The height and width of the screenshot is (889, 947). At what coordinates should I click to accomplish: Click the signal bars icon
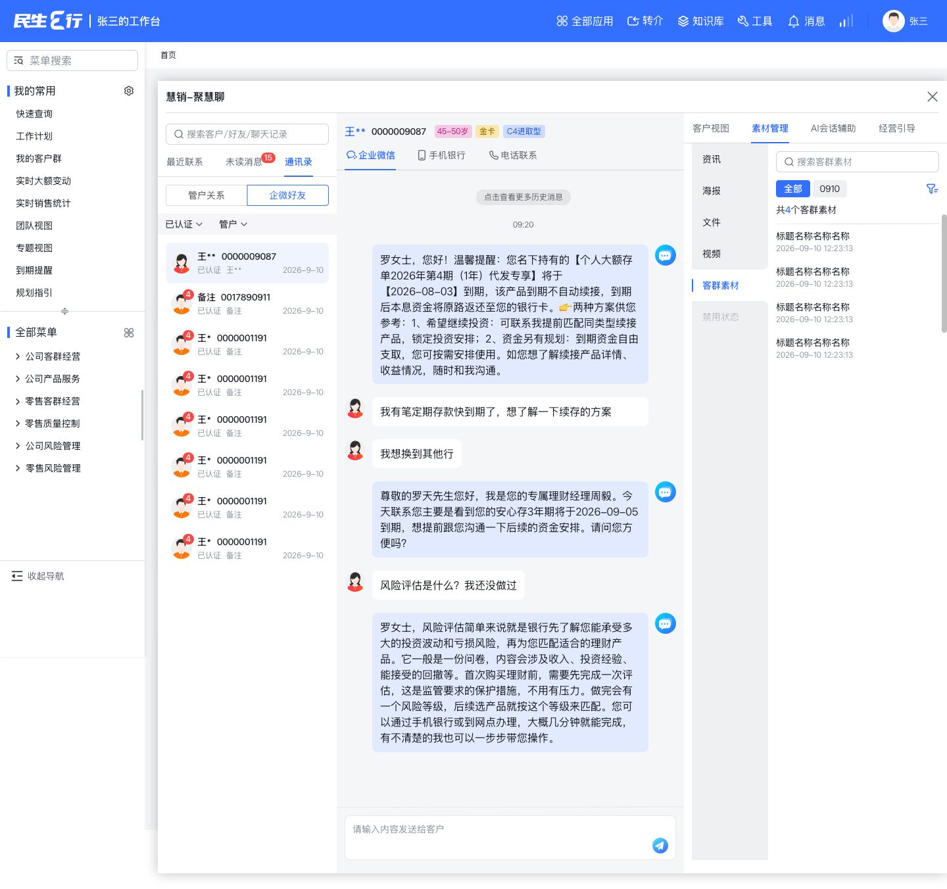coord(846,21)
